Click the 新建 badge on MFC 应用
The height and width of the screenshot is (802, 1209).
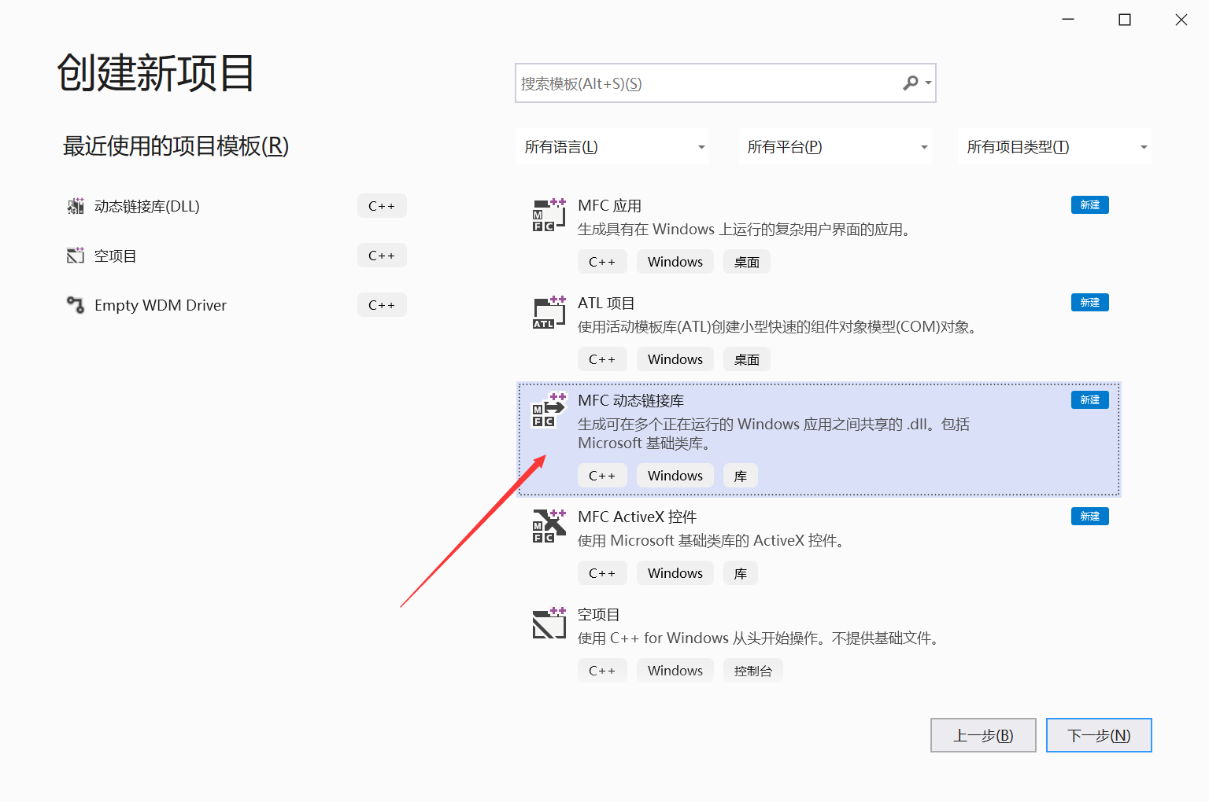pyautogui.click(x=1090, y=205)
